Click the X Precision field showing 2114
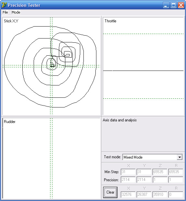186x201 pixels. (x=128, y=180)
